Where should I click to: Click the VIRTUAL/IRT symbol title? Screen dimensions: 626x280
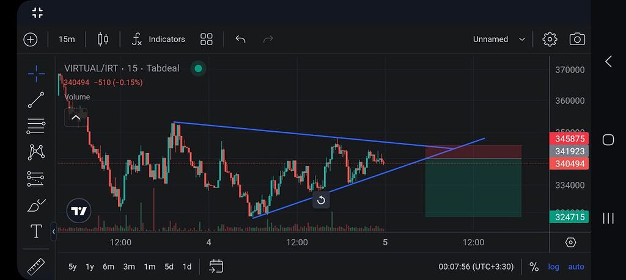tap(90, 68)
